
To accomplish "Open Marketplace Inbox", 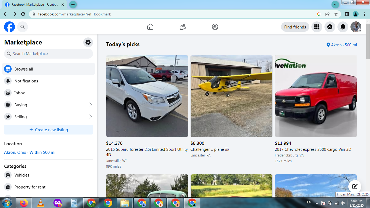I will [49, 93].
